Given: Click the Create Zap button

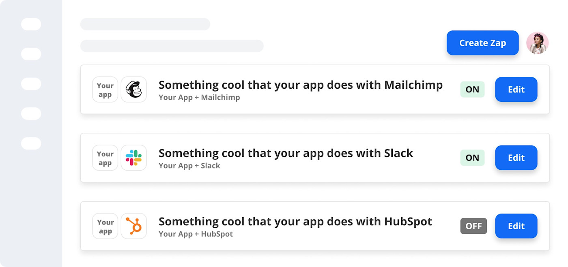Looking at the screenshot, I should [x=482, y=43].
